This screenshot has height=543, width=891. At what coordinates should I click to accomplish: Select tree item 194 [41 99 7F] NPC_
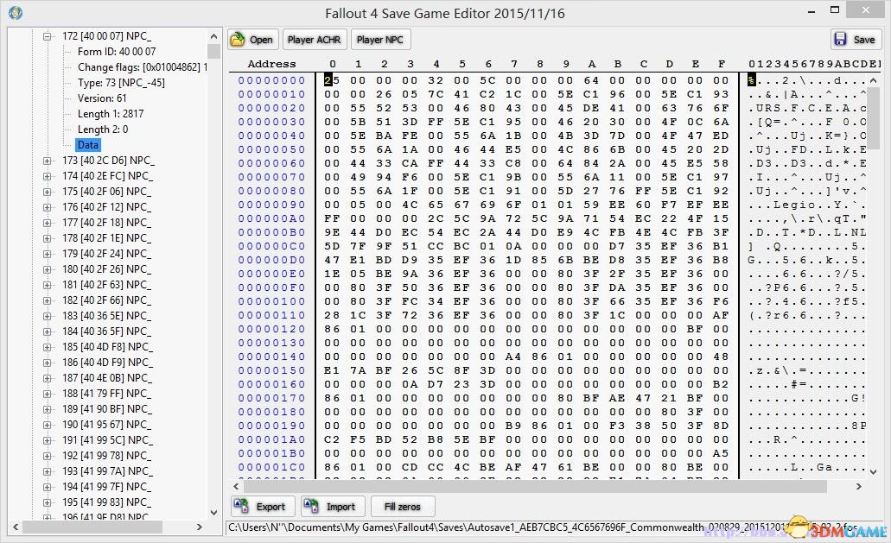coord(107,487)
